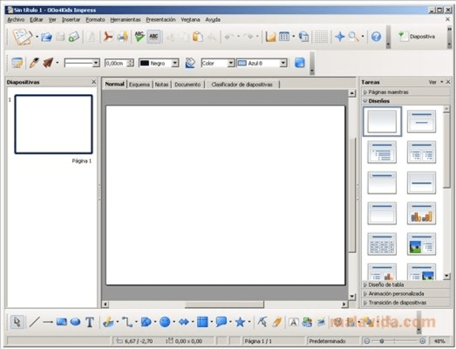This screenshot has width=456, height=349.
Task: Select the Ellipse tool
Action: click(x=75, y=322)
